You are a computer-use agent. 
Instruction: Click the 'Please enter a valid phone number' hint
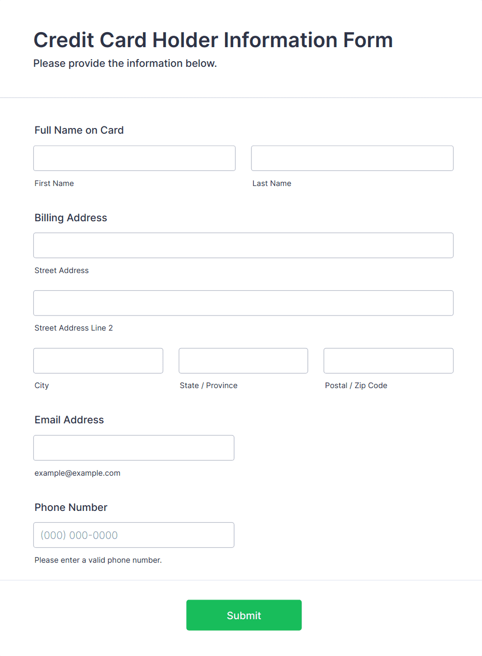coord(98,560)
